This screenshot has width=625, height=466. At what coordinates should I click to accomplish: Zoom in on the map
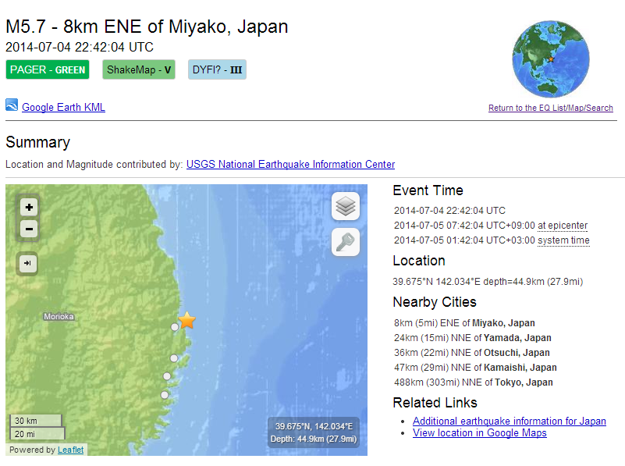click(29, 208)
